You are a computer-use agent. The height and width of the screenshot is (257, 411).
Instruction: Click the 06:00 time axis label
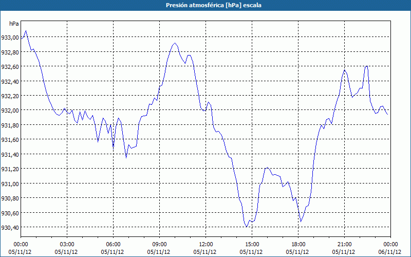tap(113, 245)
